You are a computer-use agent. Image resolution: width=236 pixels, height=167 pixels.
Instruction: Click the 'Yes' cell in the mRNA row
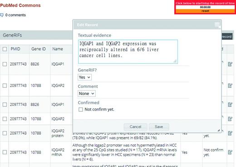pyautogui.click(x=184, y=153)
